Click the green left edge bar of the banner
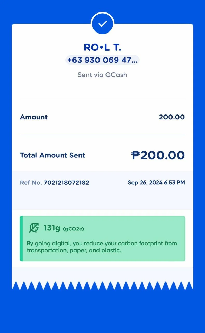Screen dimensions: 205x333 point(21,239)
